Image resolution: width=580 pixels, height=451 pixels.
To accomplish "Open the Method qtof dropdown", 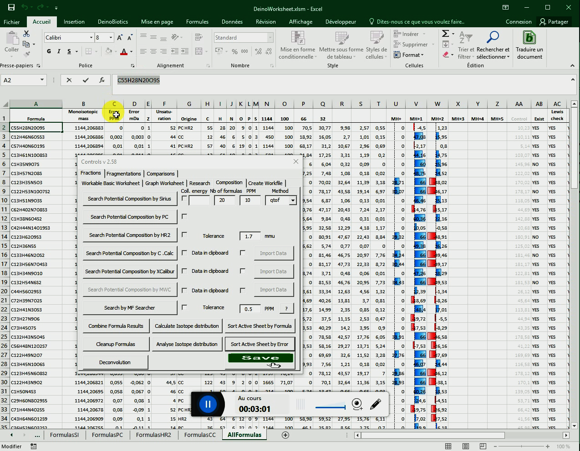I will [292, 200].
